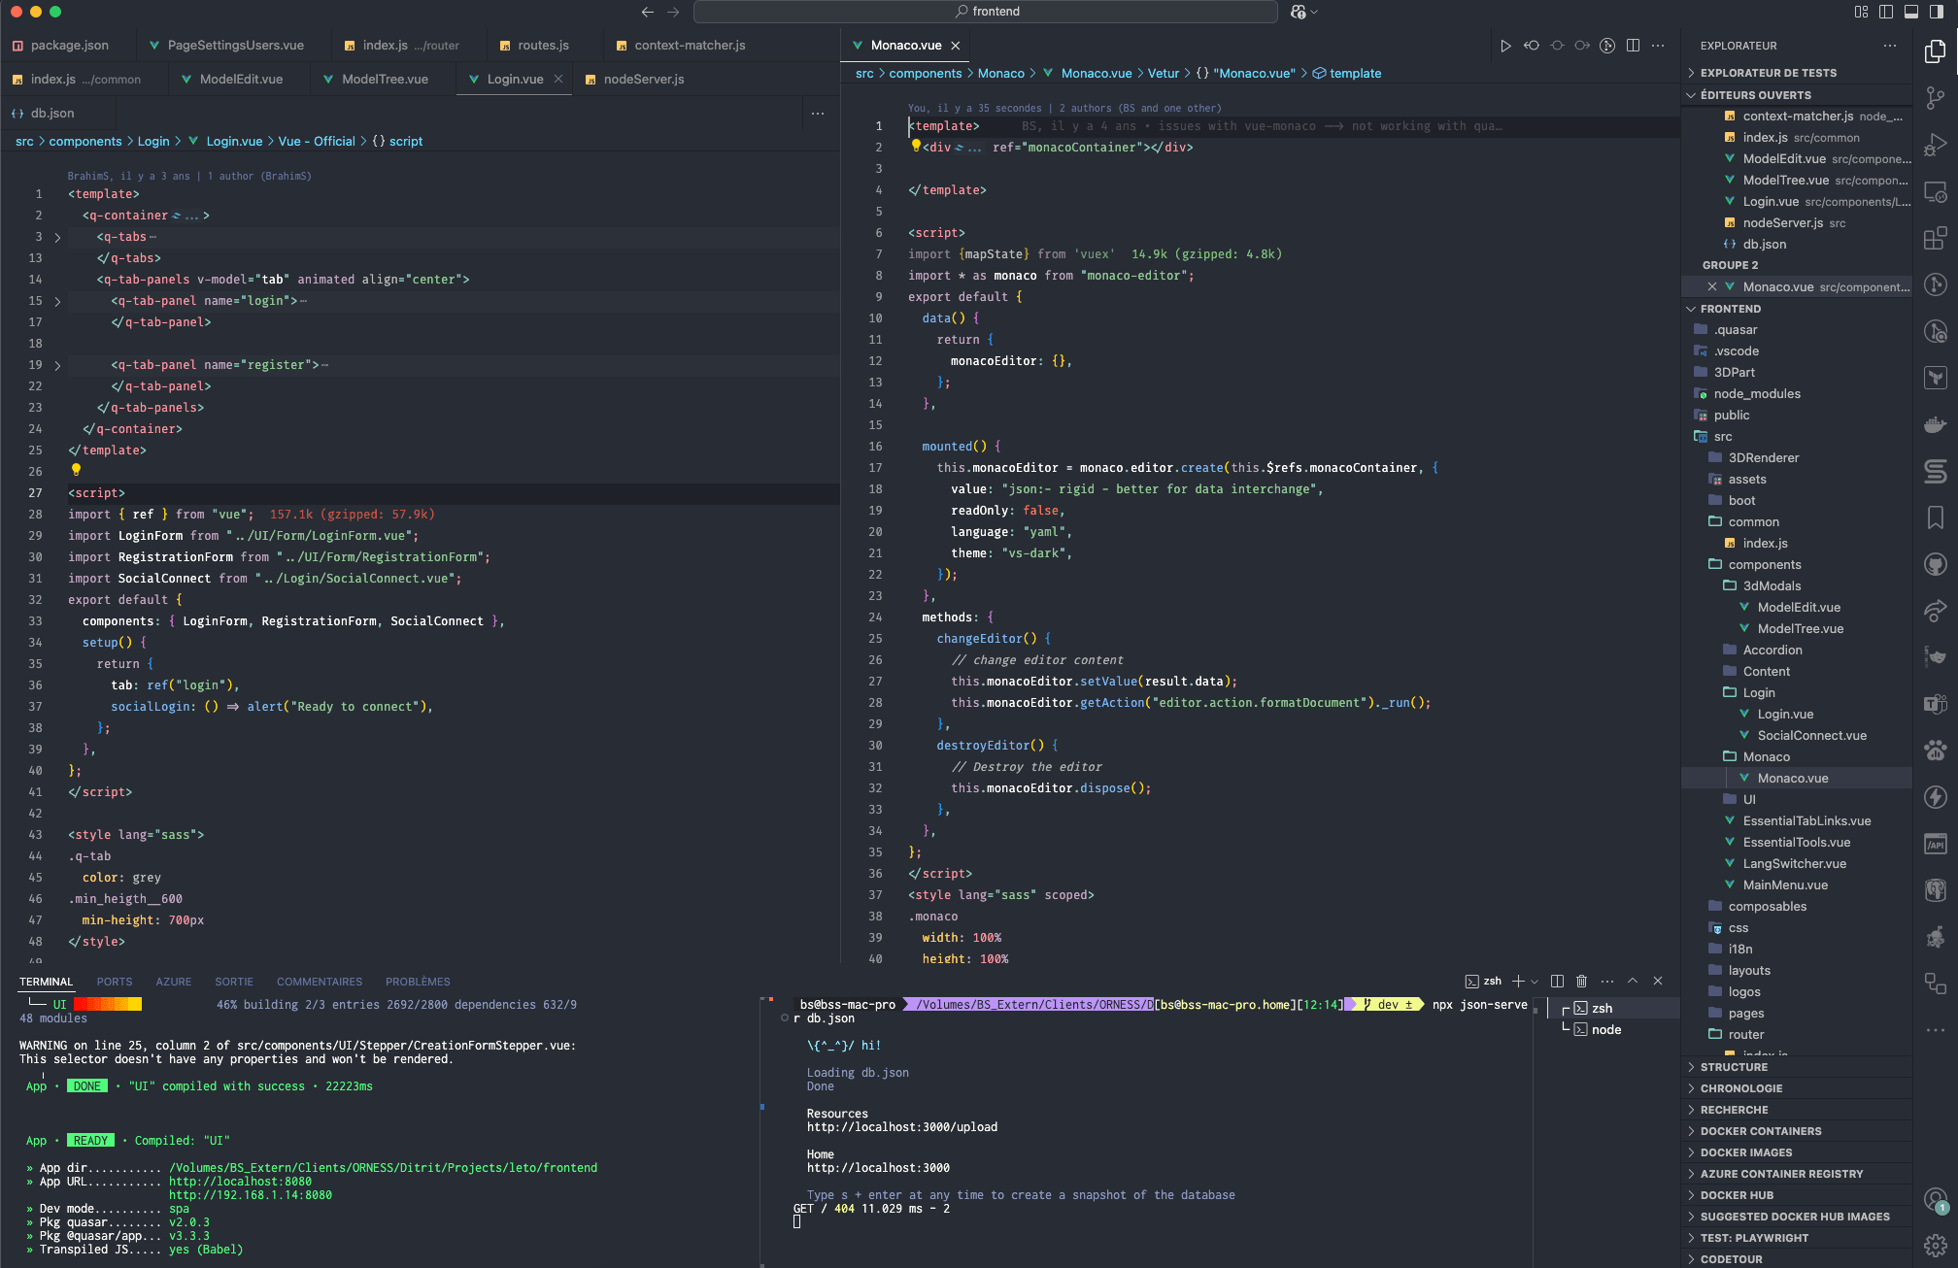
Task: Open the PORTS panel tab
Action: point(115,982)
